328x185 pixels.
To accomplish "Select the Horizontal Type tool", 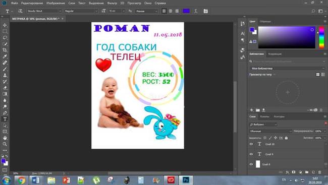I will 5,119.
